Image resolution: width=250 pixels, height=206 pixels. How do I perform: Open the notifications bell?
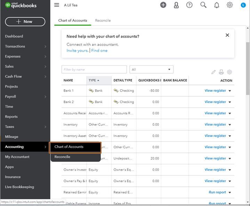pyautogui.click(x=217, y=5)
